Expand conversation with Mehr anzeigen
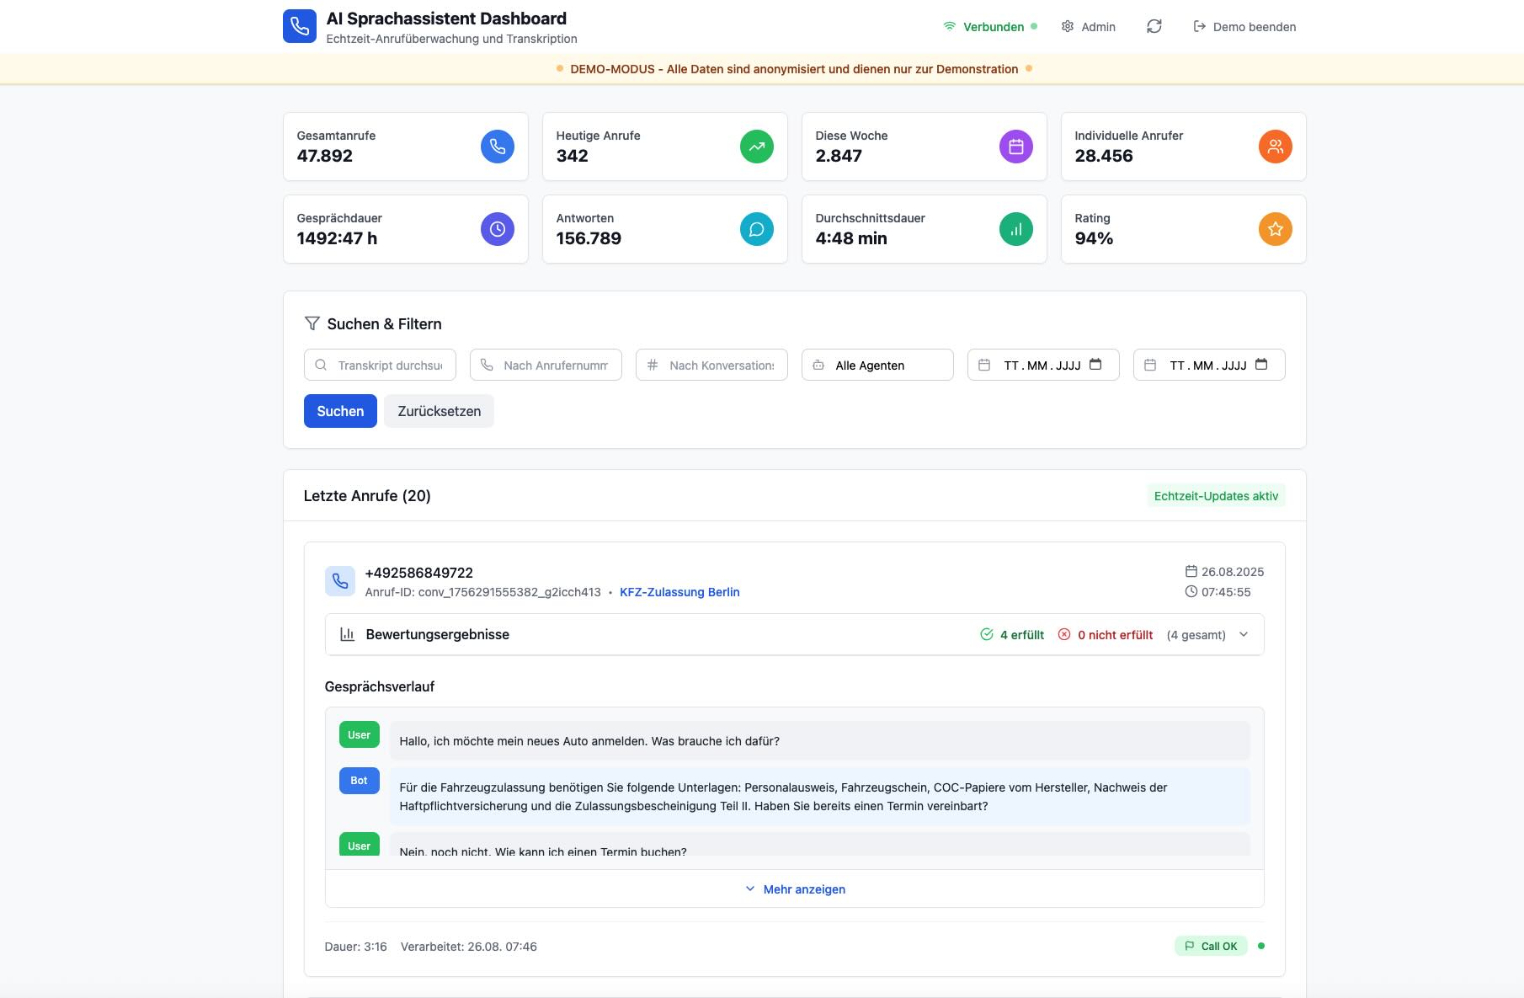The width and height of the screenshot is (1524, 998). [x=795, y=889]
